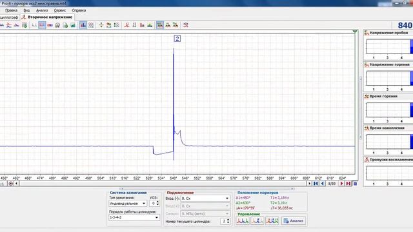
Task: Go to the previous frame
Action: point(322,184)
